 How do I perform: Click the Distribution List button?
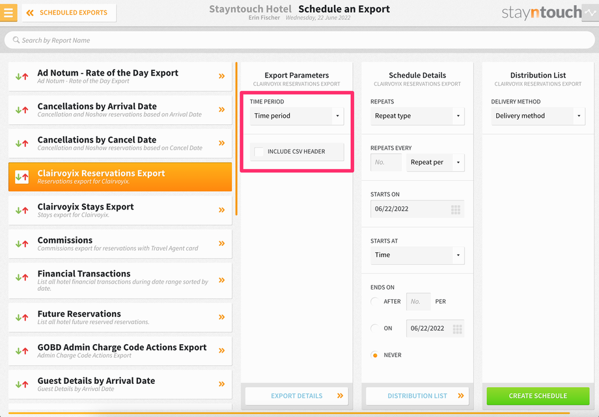417,396
